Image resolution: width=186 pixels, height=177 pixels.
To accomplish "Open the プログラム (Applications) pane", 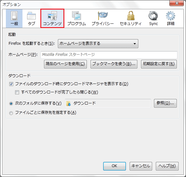I will (76, 19).
